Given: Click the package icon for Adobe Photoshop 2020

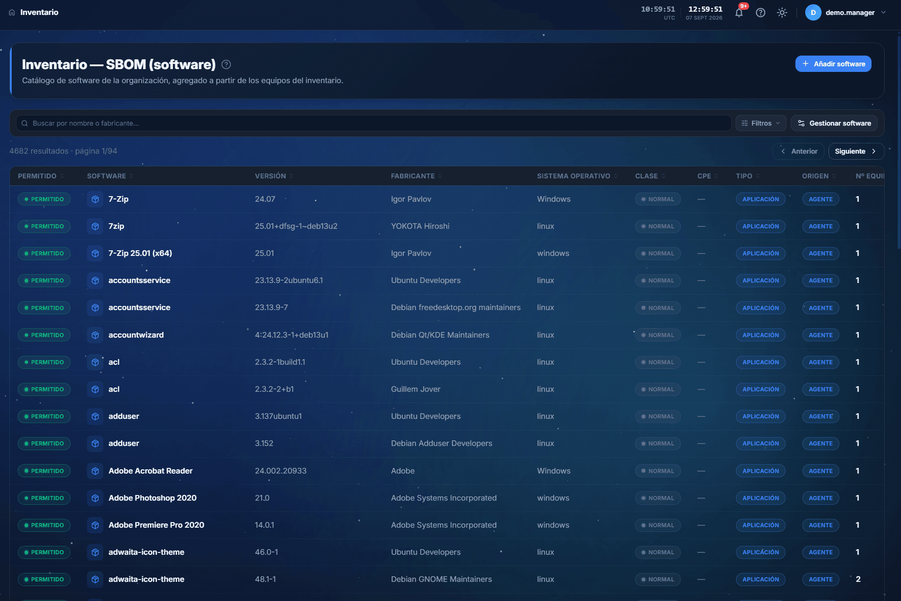Looking at the screenshot, I should [95, 498].
